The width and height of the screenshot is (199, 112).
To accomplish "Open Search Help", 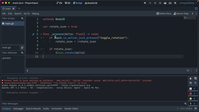I will [x=181, y=13].
